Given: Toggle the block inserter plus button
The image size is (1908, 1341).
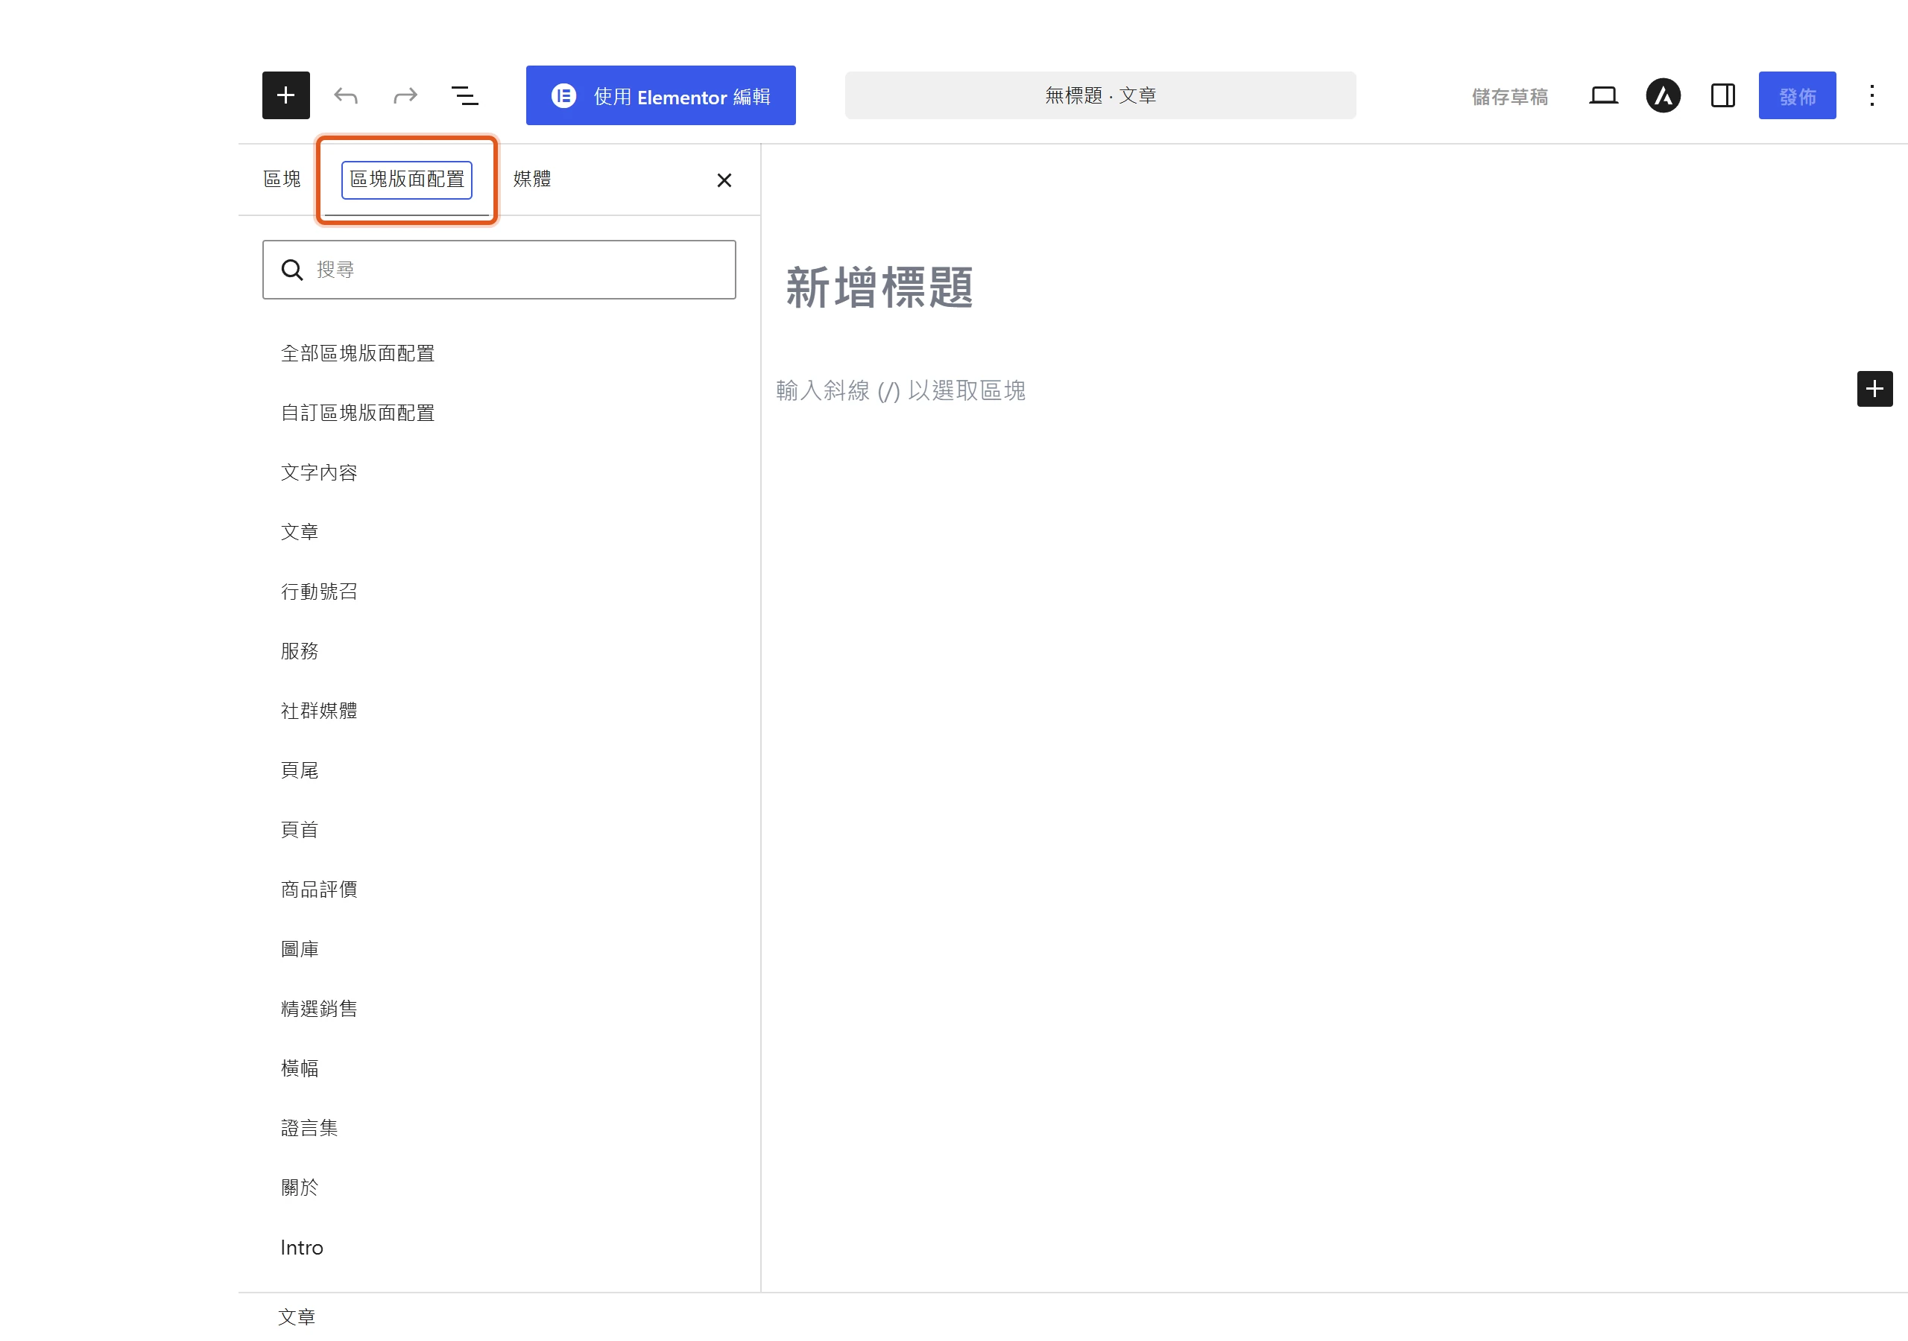Looking at the screenshot, I should point(286,95).
